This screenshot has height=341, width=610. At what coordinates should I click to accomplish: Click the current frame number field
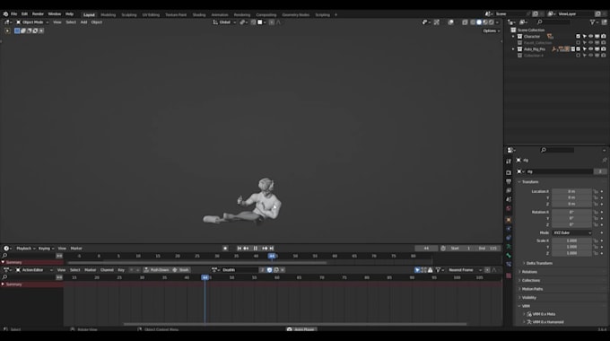pyautogui.click(x=426, y=249)
